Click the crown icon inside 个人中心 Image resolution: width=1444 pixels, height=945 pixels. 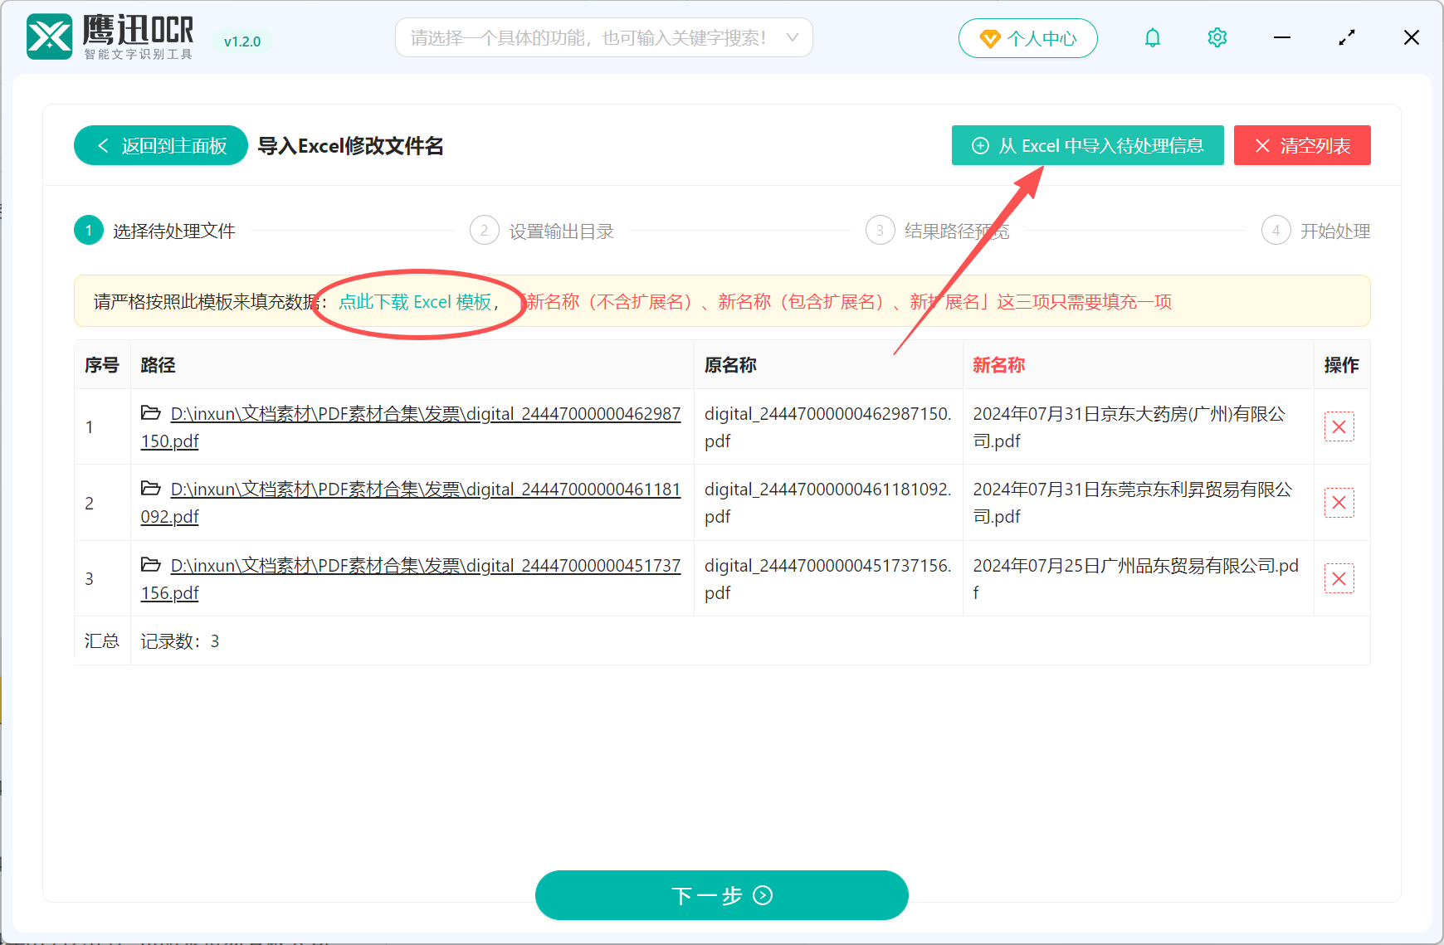(x=989, y=38)
